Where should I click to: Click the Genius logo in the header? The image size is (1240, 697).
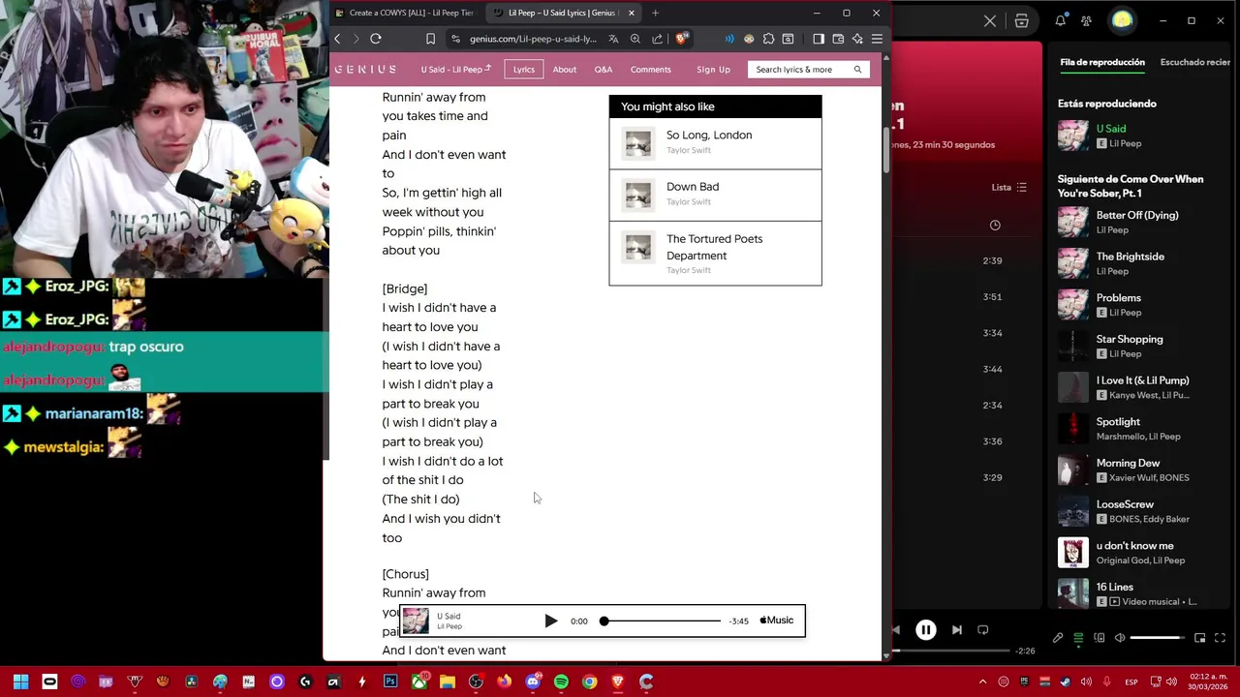tap(366, 70)
